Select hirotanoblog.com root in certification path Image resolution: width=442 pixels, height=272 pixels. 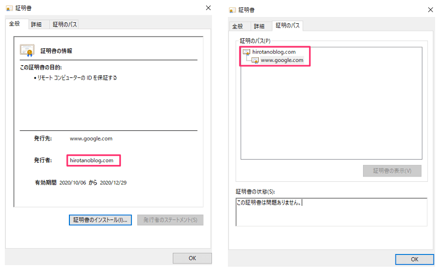(x=273, y=52)
